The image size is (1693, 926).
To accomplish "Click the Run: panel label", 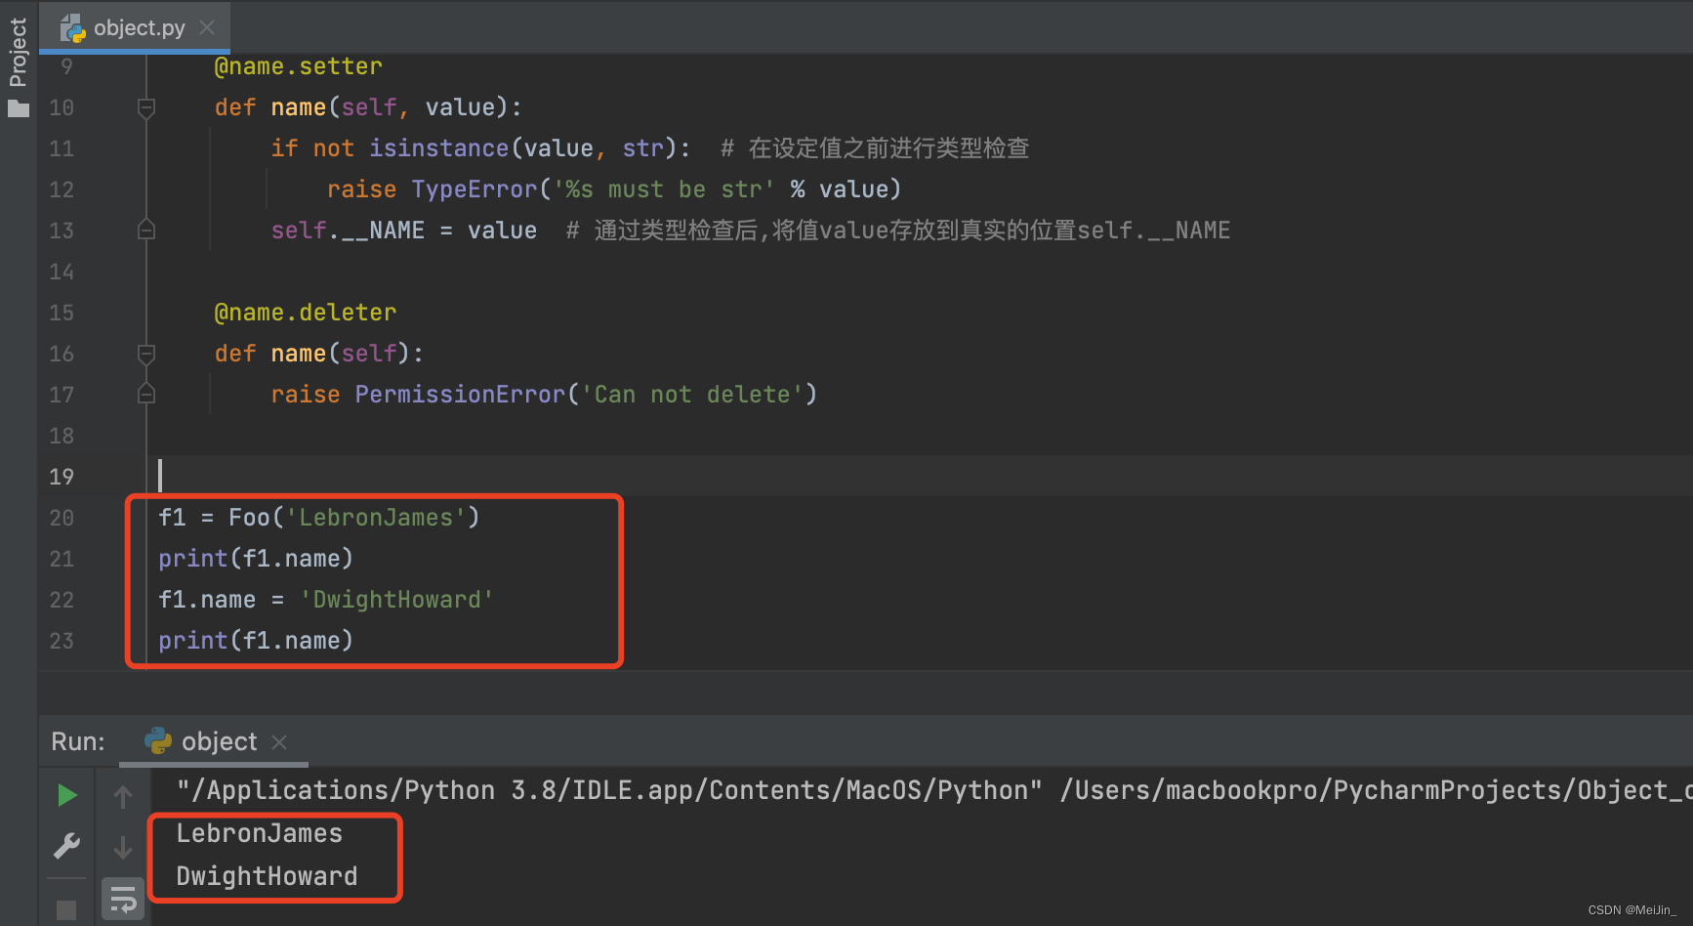I will (x=78, y=741).
